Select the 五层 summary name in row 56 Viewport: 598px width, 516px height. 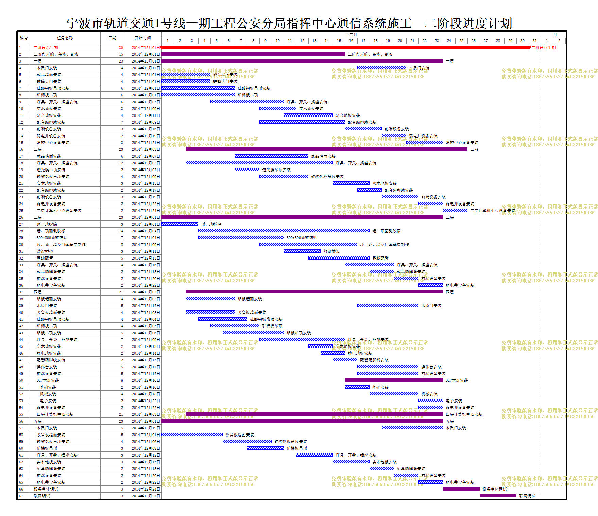(x=37, y=421)
